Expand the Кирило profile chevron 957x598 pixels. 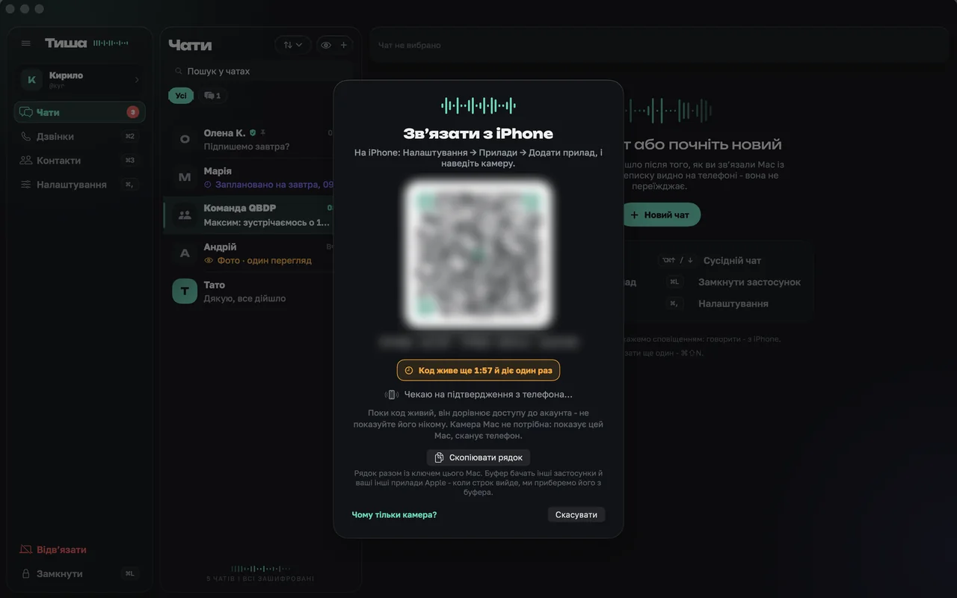pyautogui.click(x=137, y=79)
